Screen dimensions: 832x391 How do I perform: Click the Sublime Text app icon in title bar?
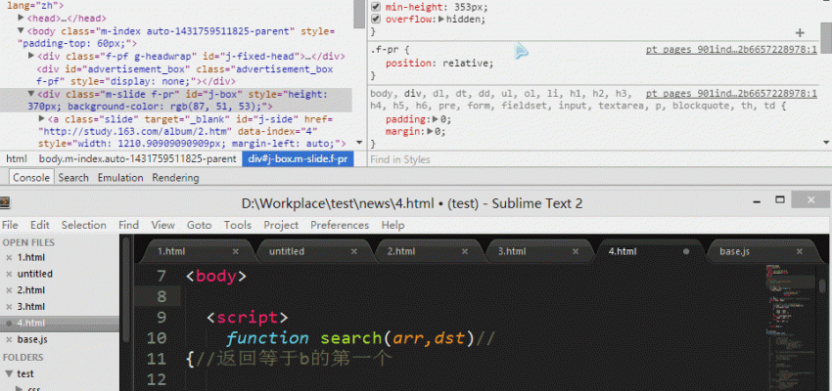(x=4, y=202)
